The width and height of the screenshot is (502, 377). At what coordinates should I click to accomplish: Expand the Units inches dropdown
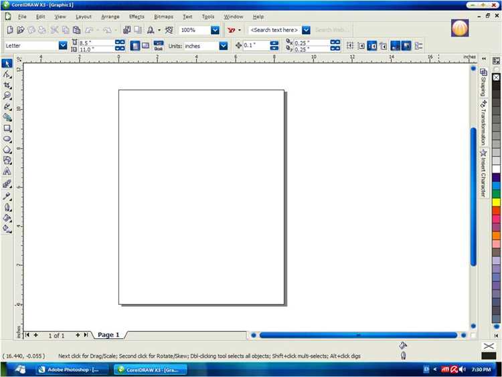tap(224, 45)
